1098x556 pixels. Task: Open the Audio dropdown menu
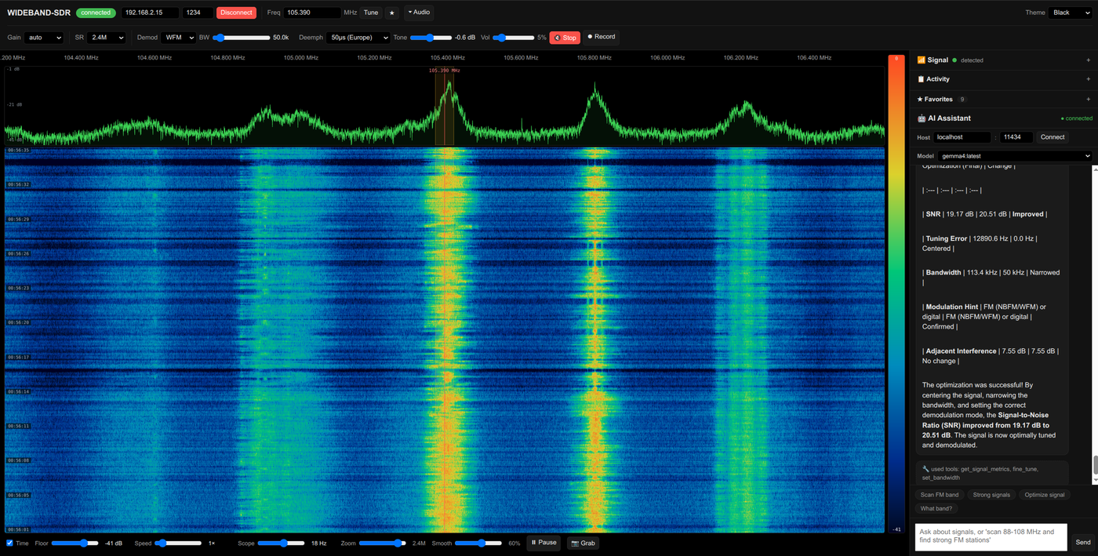(x=418, y=13)
